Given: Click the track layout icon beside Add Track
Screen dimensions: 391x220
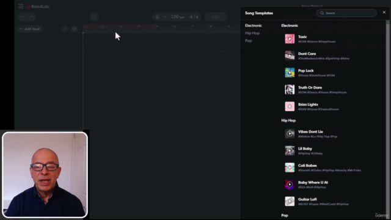Looking at the screenshot, I should coord(75,29).
